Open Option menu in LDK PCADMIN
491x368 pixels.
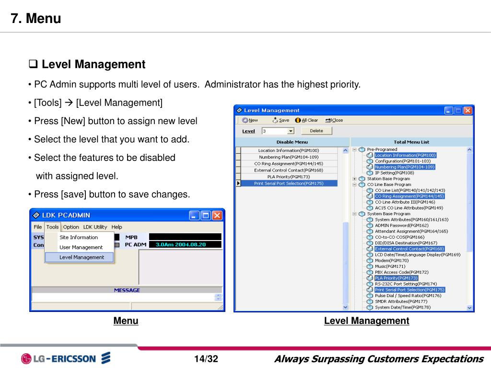click(x=71, y=227)
